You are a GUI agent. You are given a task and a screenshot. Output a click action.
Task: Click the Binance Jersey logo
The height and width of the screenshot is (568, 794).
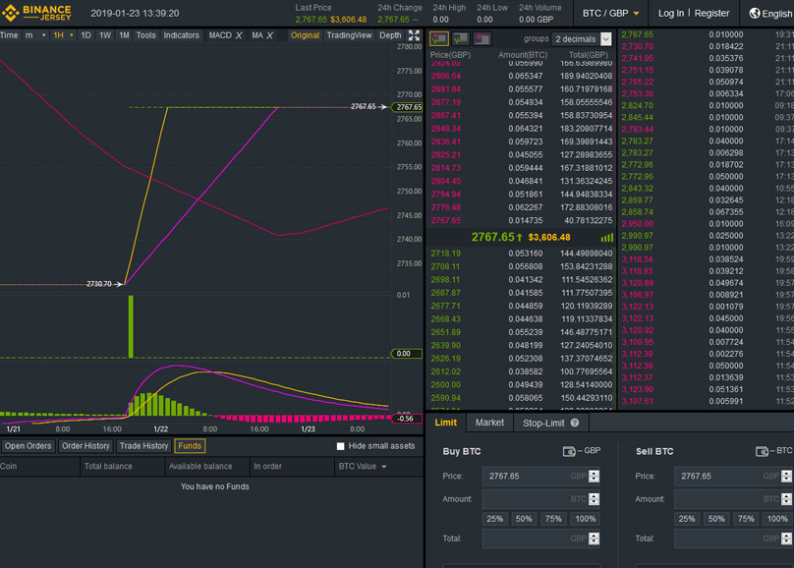click(37, 13)
